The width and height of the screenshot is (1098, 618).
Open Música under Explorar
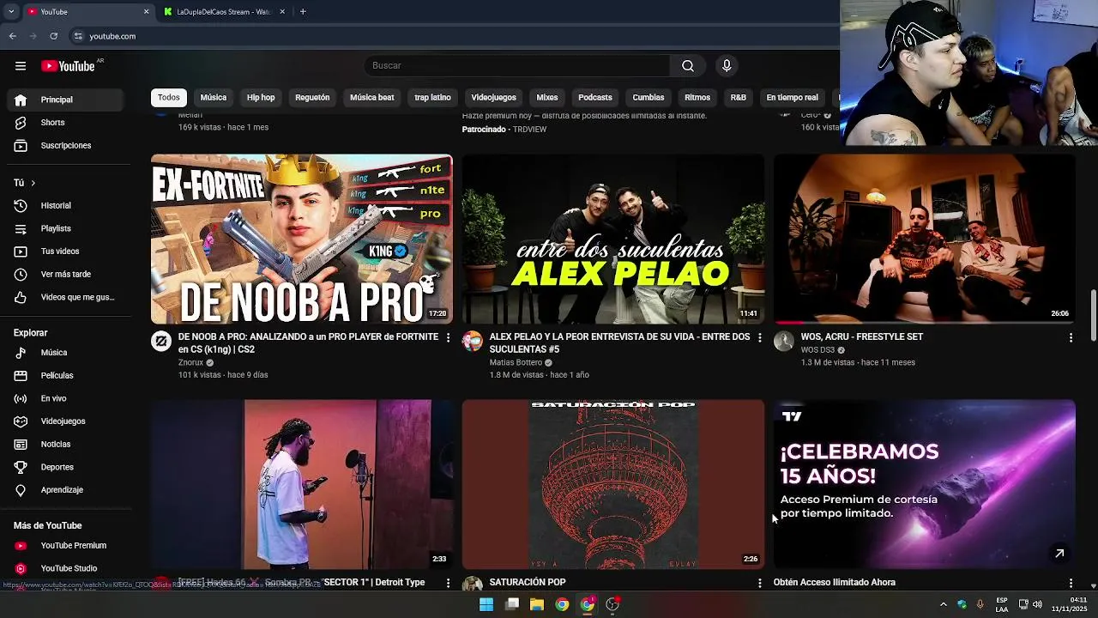[x=67, y=353]
